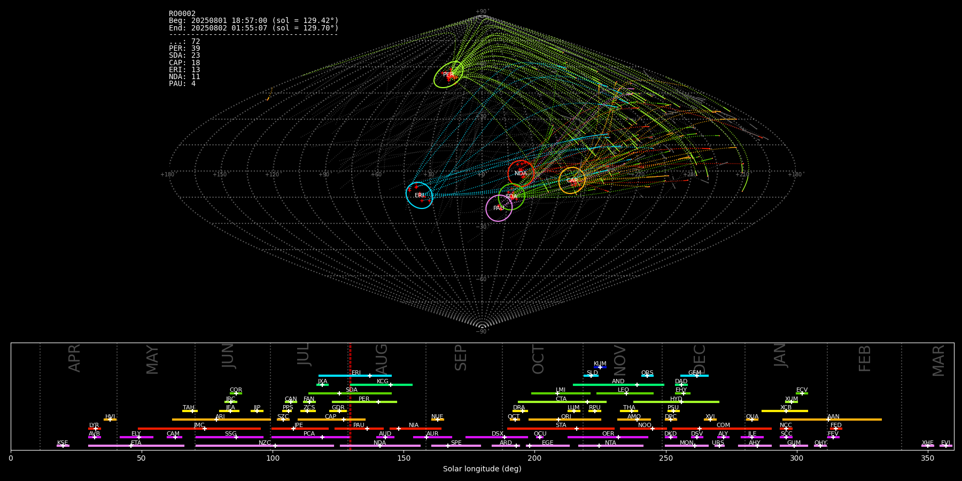Screen dimensions: 962x481
Task: Click the PER radiant circle on the sky map
Action: (x=448, y=74)
